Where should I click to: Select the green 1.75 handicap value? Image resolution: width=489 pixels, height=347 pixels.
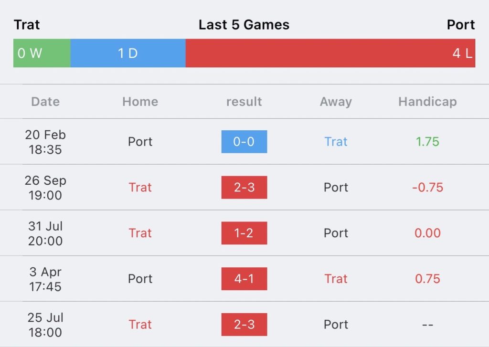(x=427, y=142)
